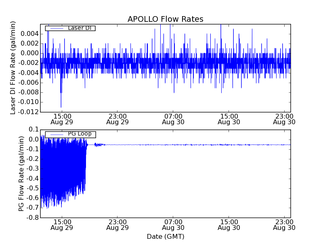Viewport: 323px width, 242px height.
Task: Click the 0.1 tick on PG flow axis
Action: click(x=34, y=129)
